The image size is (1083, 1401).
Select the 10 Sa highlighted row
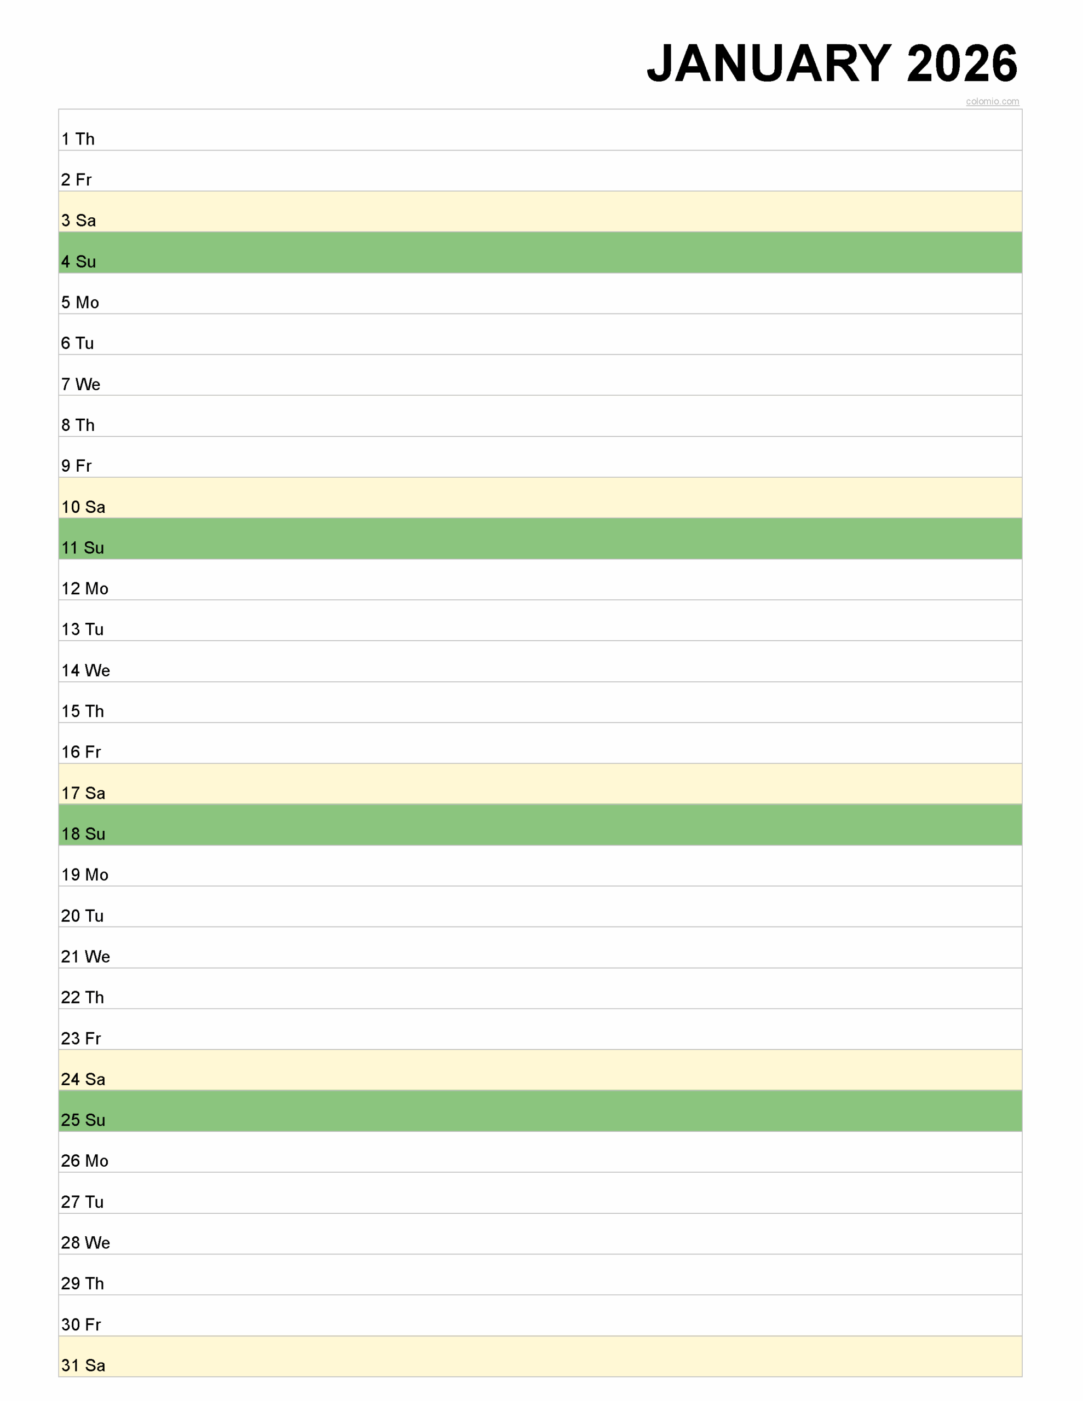coord(540,498)
